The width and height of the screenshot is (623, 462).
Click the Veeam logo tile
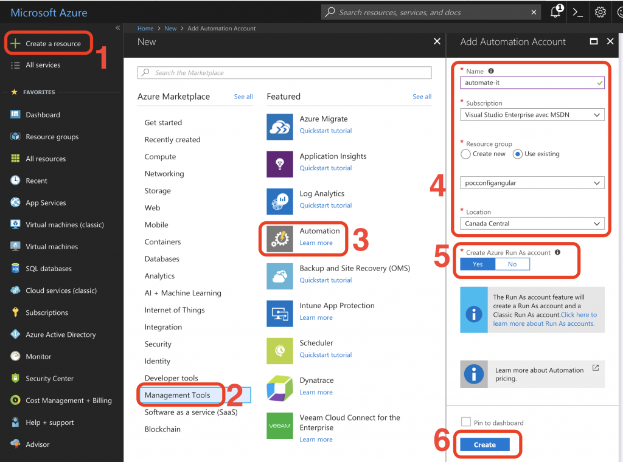(280, 426)
